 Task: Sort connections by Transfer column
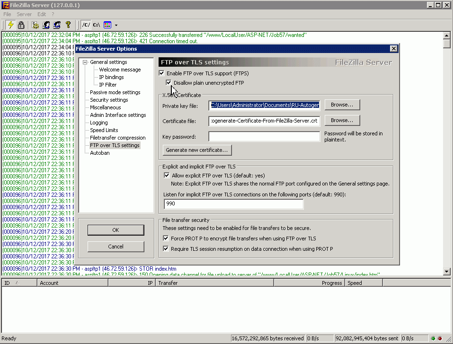coord(214,283)
